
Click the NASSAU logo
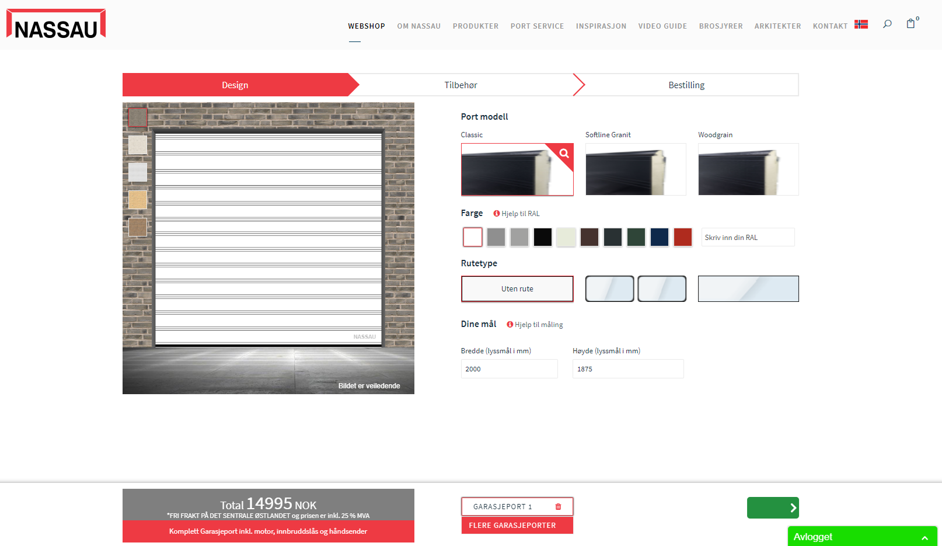pos(56,25)
